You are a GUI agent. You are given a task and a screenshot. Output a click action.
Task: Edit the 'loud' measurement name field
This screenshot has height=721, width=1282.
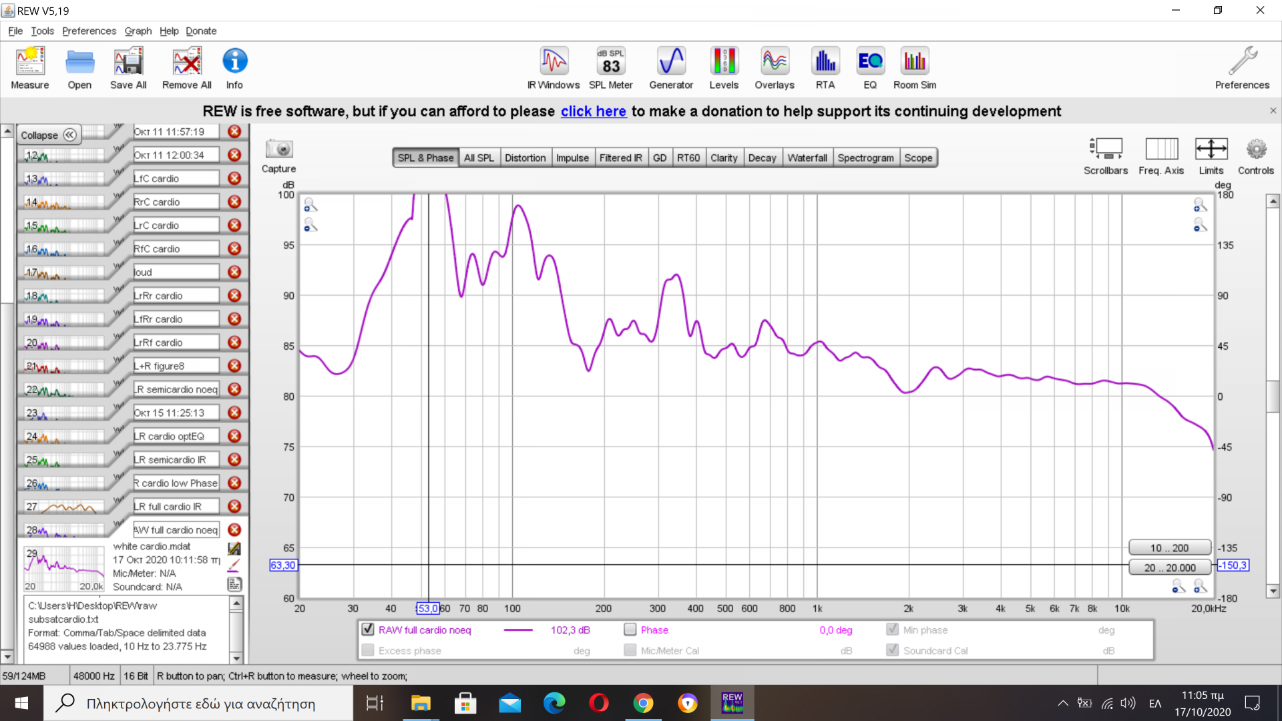click(x=176, y=272)
